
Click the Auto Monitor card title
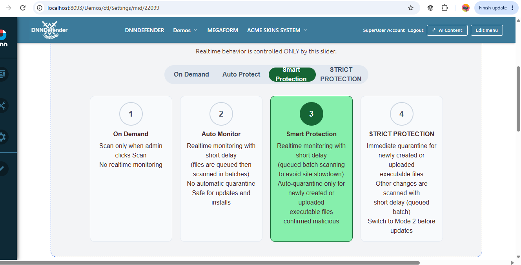point(221,134)
